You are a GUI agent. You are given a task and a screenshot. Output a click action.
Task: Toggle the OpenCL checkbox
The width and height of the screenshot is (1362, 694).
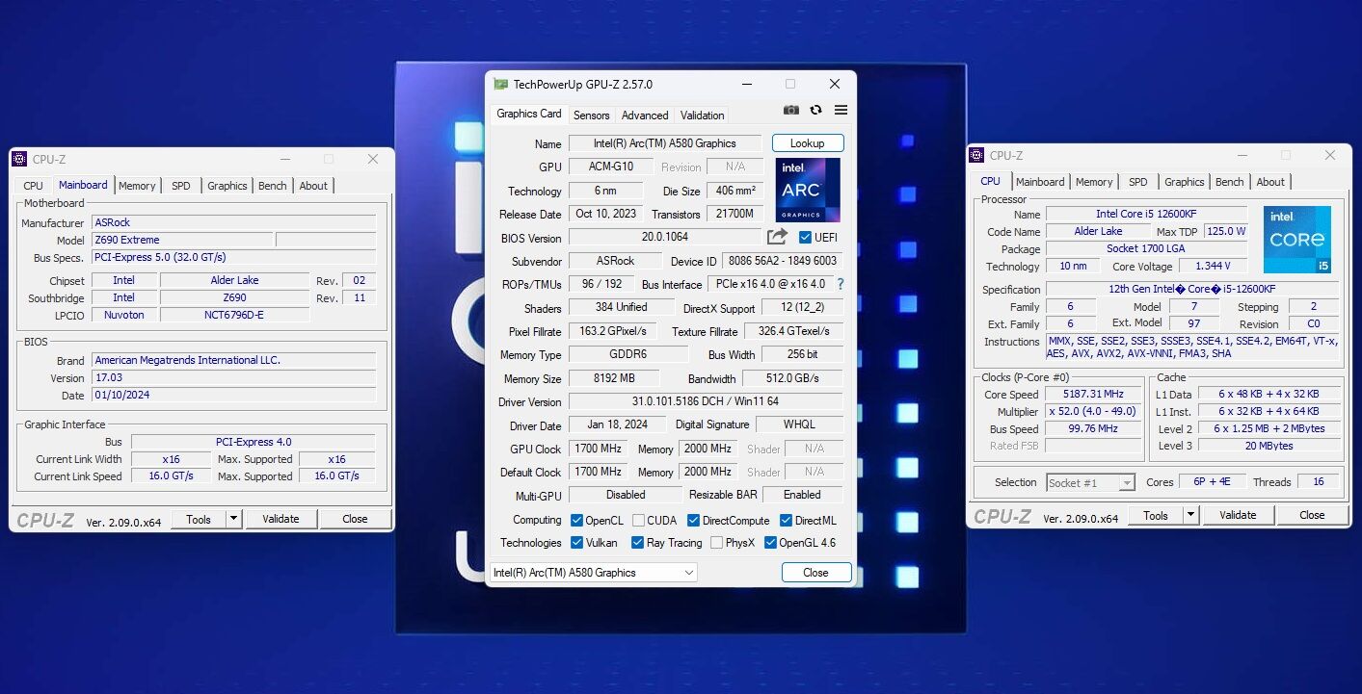(576, 521)
